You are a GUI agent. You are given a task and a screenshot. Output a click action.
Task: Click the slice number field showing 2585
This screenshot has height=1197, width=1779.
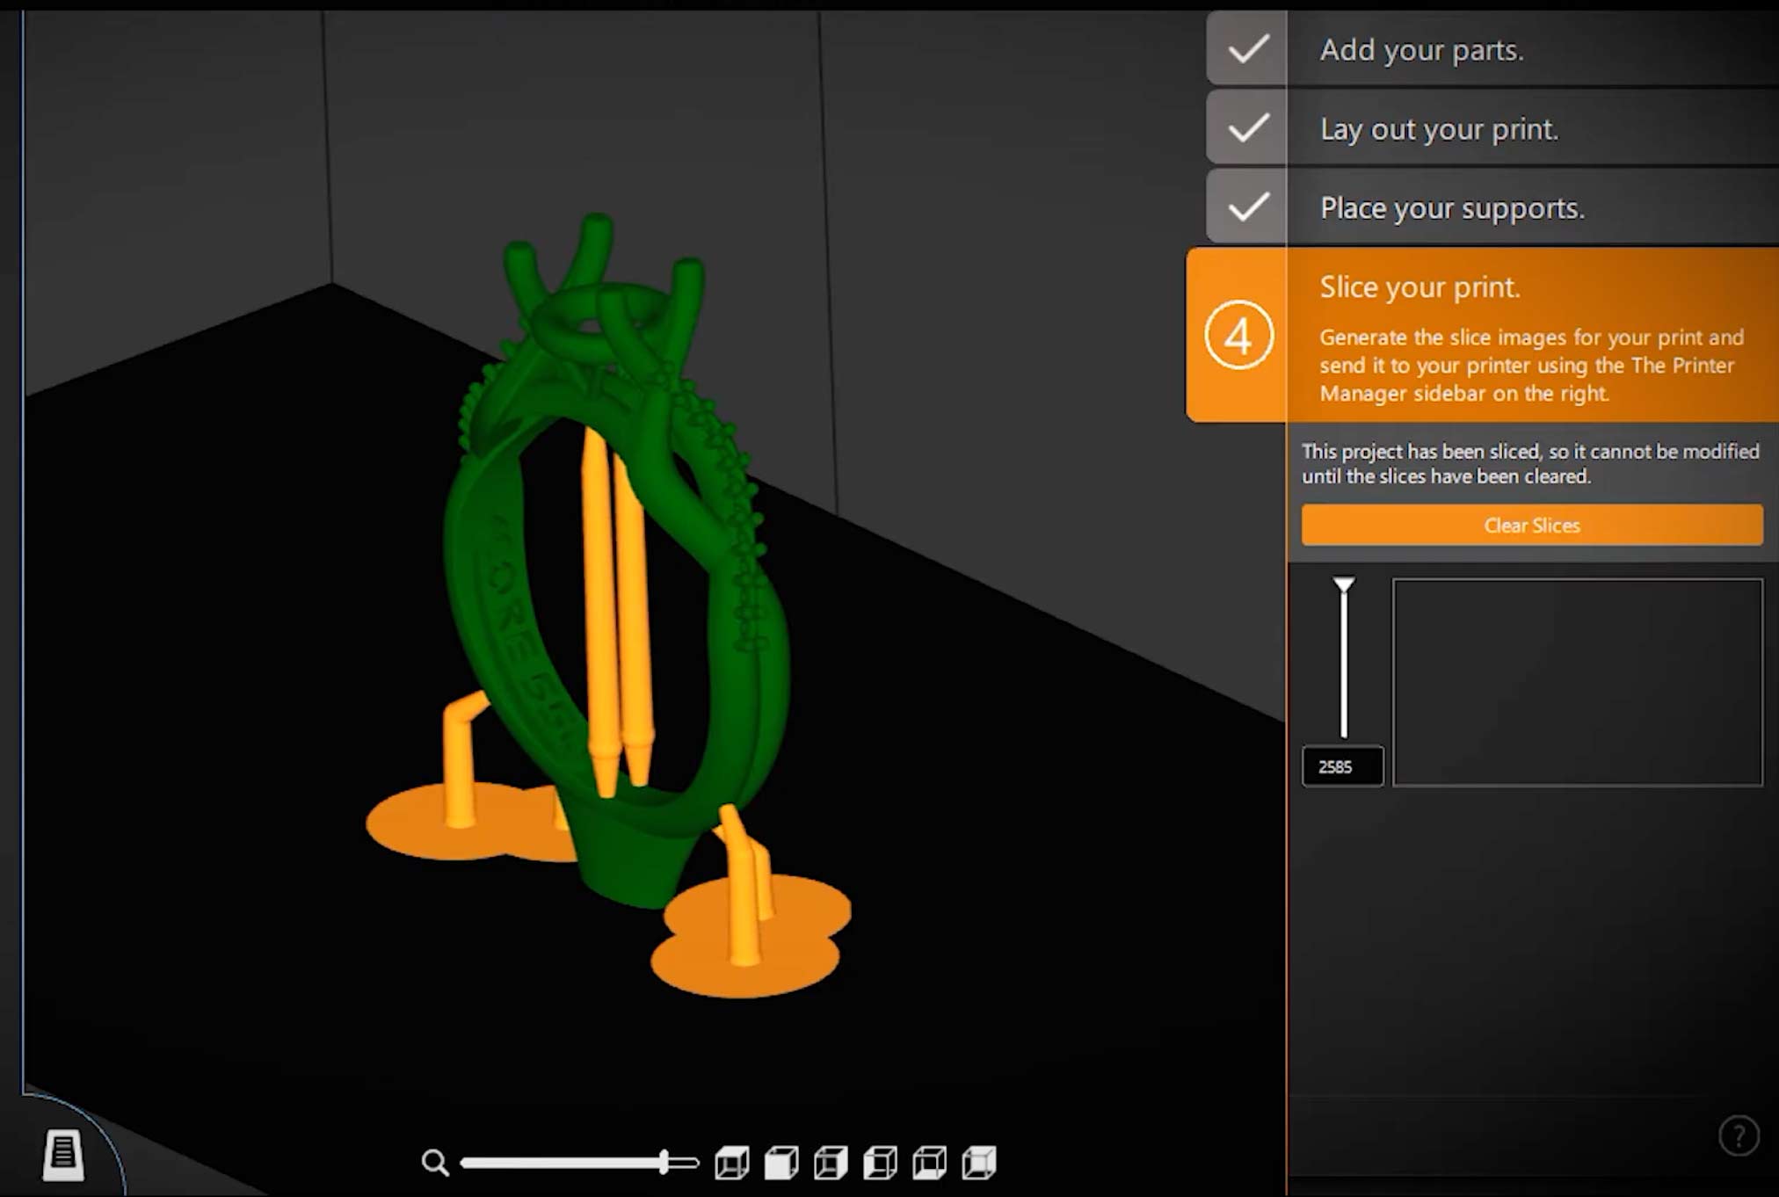tap(1342, 766)
